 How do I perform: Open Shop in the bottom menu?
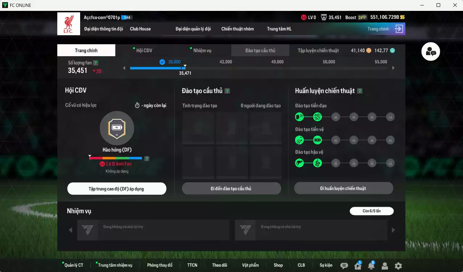tap(278, 265)
